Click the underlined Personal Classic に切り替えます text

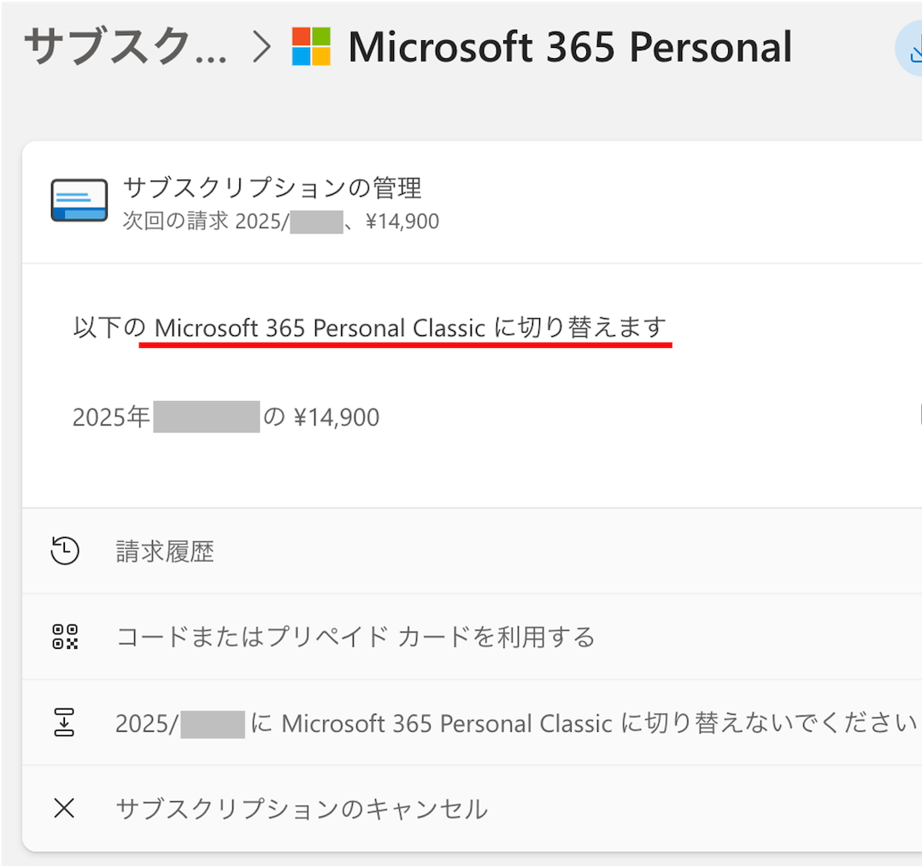(409, 327)
